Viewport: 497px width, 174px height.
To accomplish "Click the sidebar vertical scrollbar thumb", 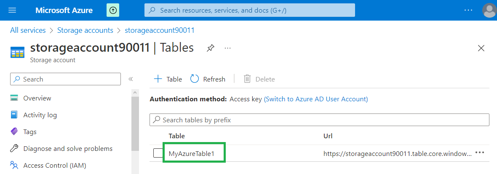I will coord(135,124).
